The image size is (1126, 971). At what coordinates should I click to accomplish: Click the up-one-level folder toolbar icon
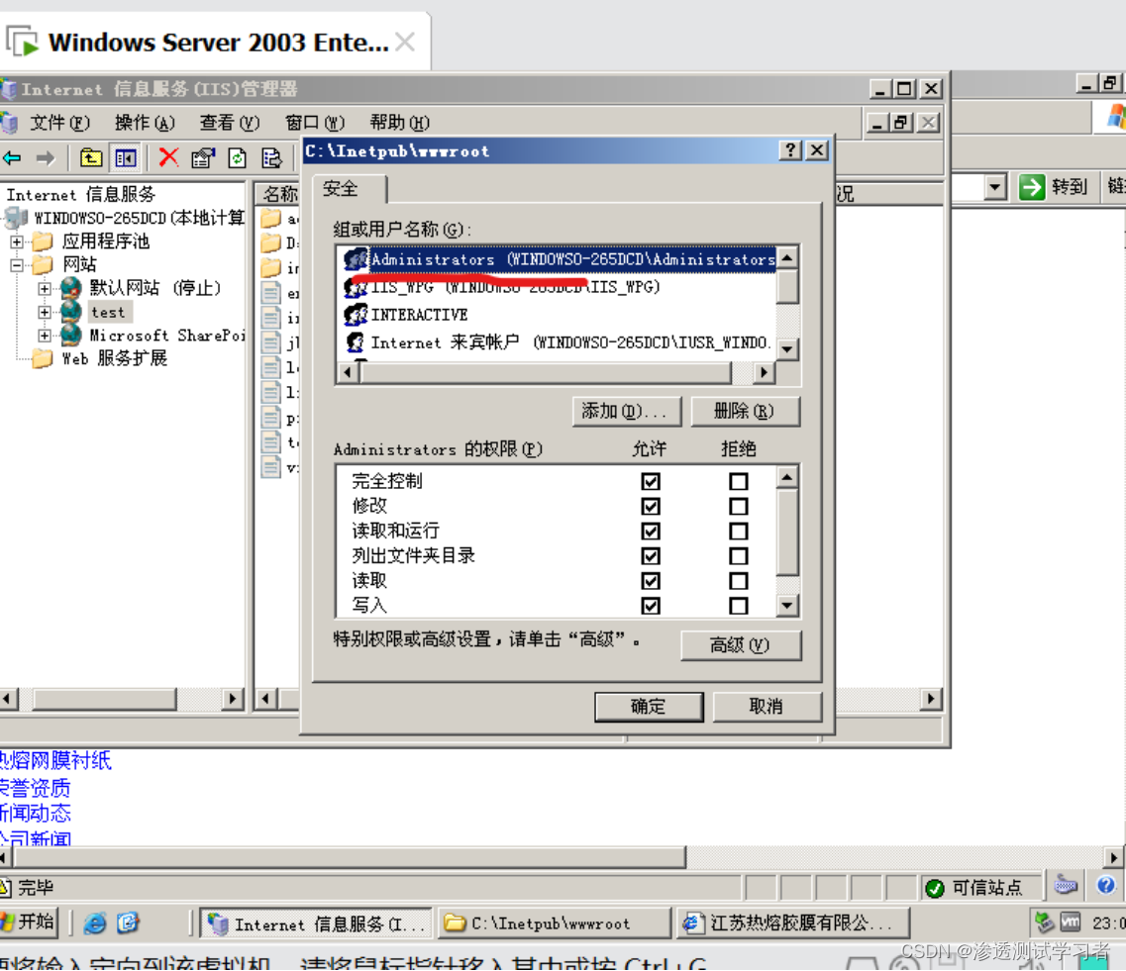coord(90,158)
